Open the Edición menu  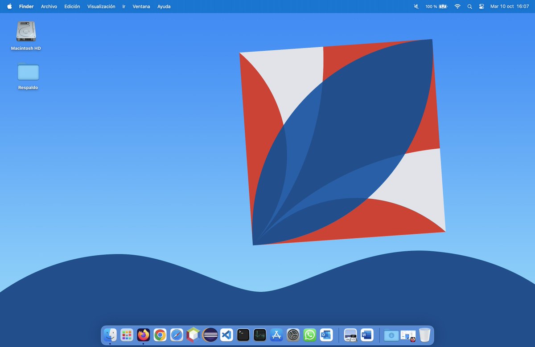(x=72, y=7)
